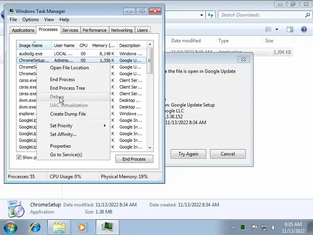Image resolution: width=313 pixels, height=235 pixels.
Task: Sort processes by Memory column header
Action: (103, 45)
